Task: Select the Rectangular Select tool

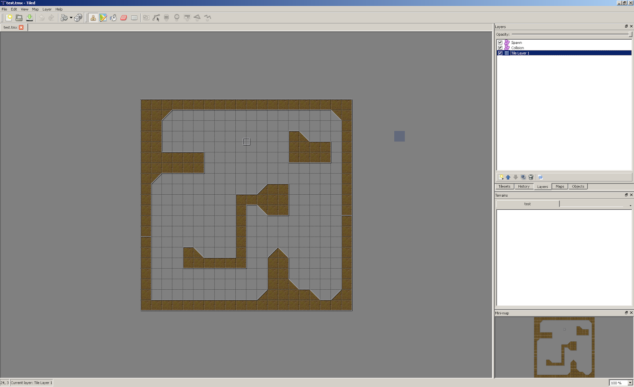Action: point(134,17)
